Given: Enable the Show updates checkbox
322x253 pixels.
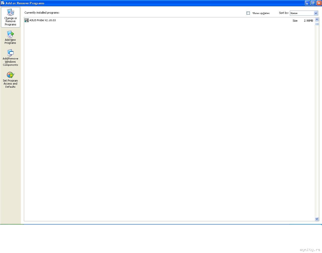Looking at the screenshot, I should [x=248, y=13].
